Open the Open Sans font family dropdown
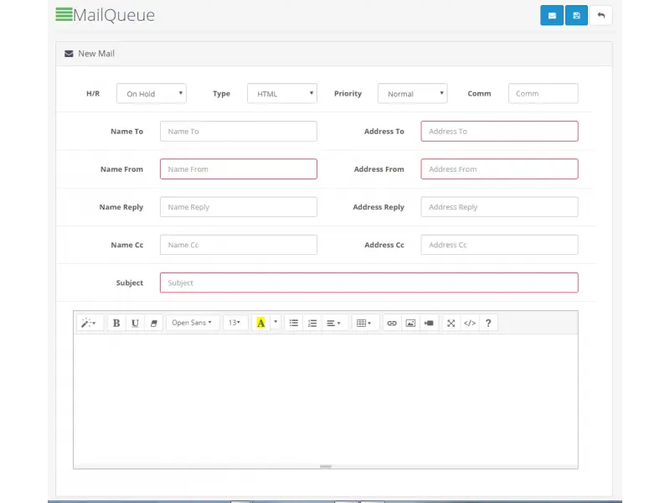670x503 pixels. click(x=193, y=323)
